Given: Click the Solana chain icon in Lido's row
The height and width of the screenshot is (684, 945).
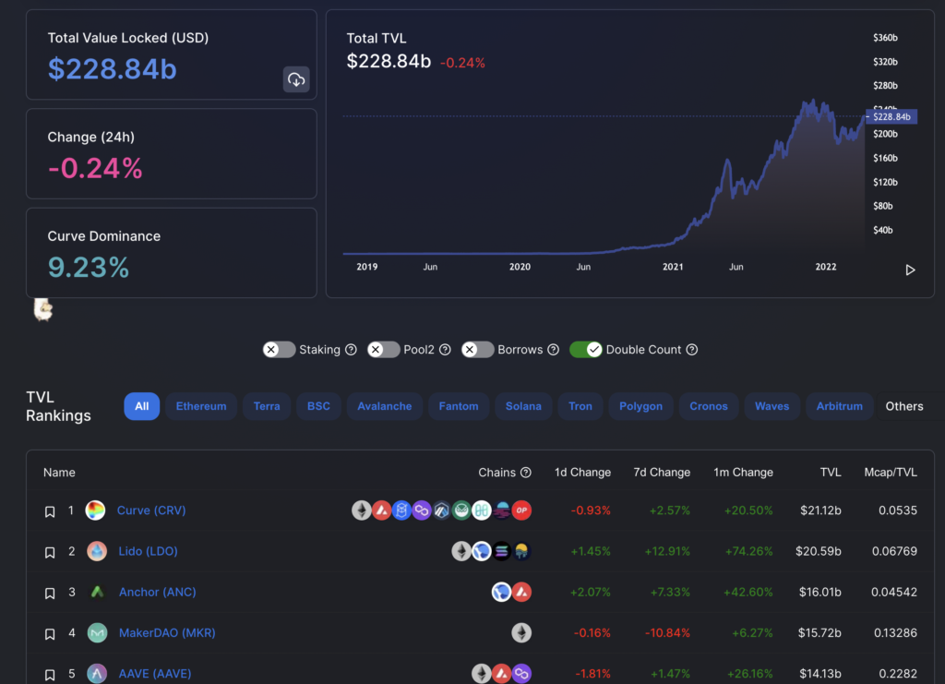Looking at the screenshot, I should [500, 551].
